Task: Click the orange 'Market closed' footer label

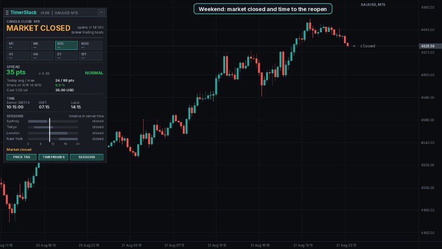Action: point(19,149)
